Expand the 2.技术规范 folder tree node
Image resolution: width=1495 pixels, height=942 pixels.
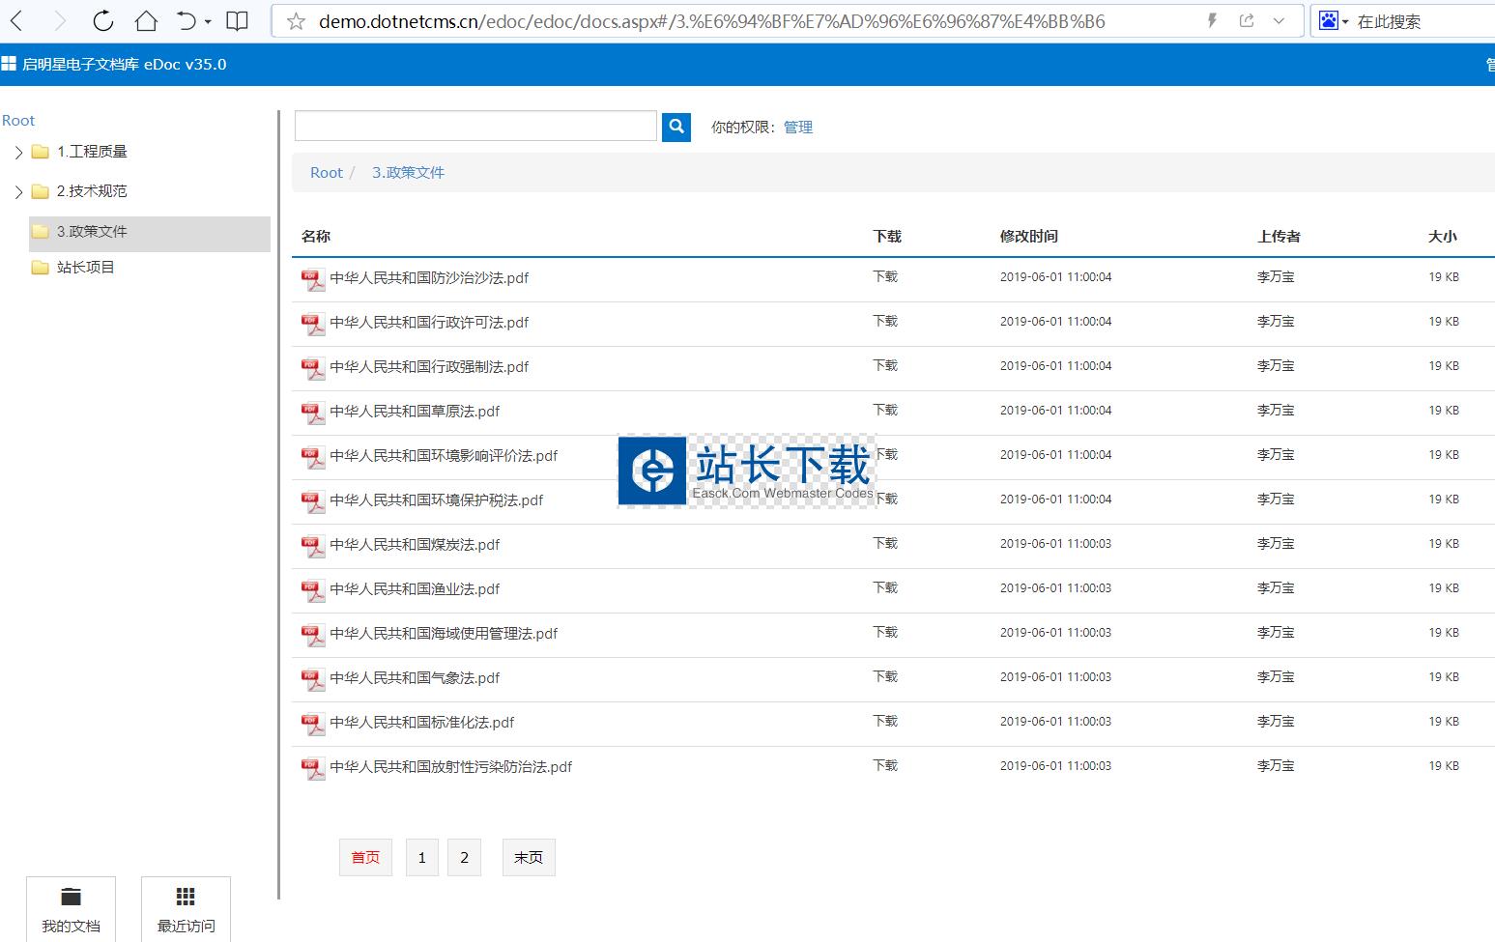click(x=17, y=192)
